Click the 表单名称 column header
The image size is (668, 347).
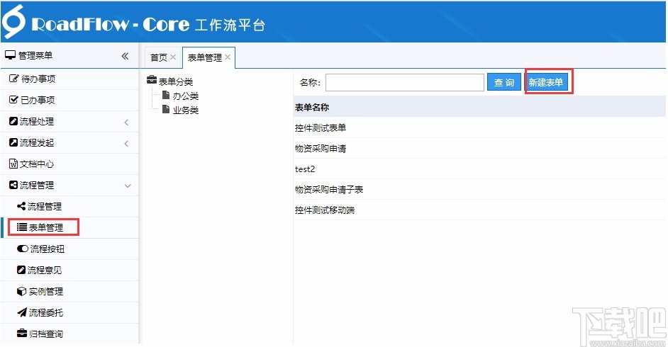[312, 107]
